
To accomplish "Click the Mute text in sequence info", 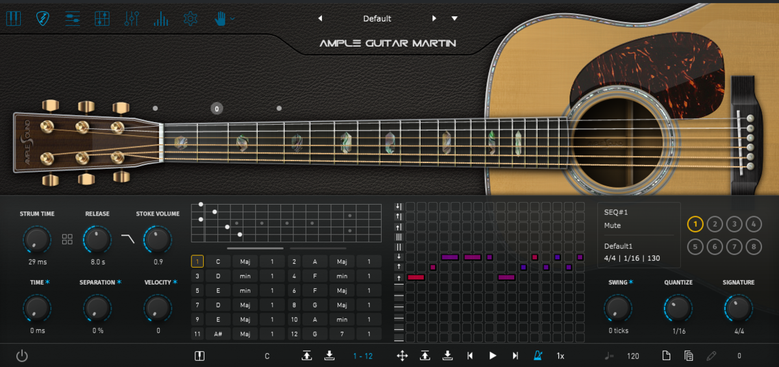I will pyautogui.click(x=612, y=225).
